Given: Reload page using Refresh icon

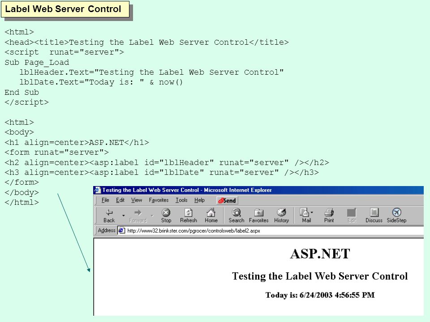Looking at the screenshot, I should point(189,216).
